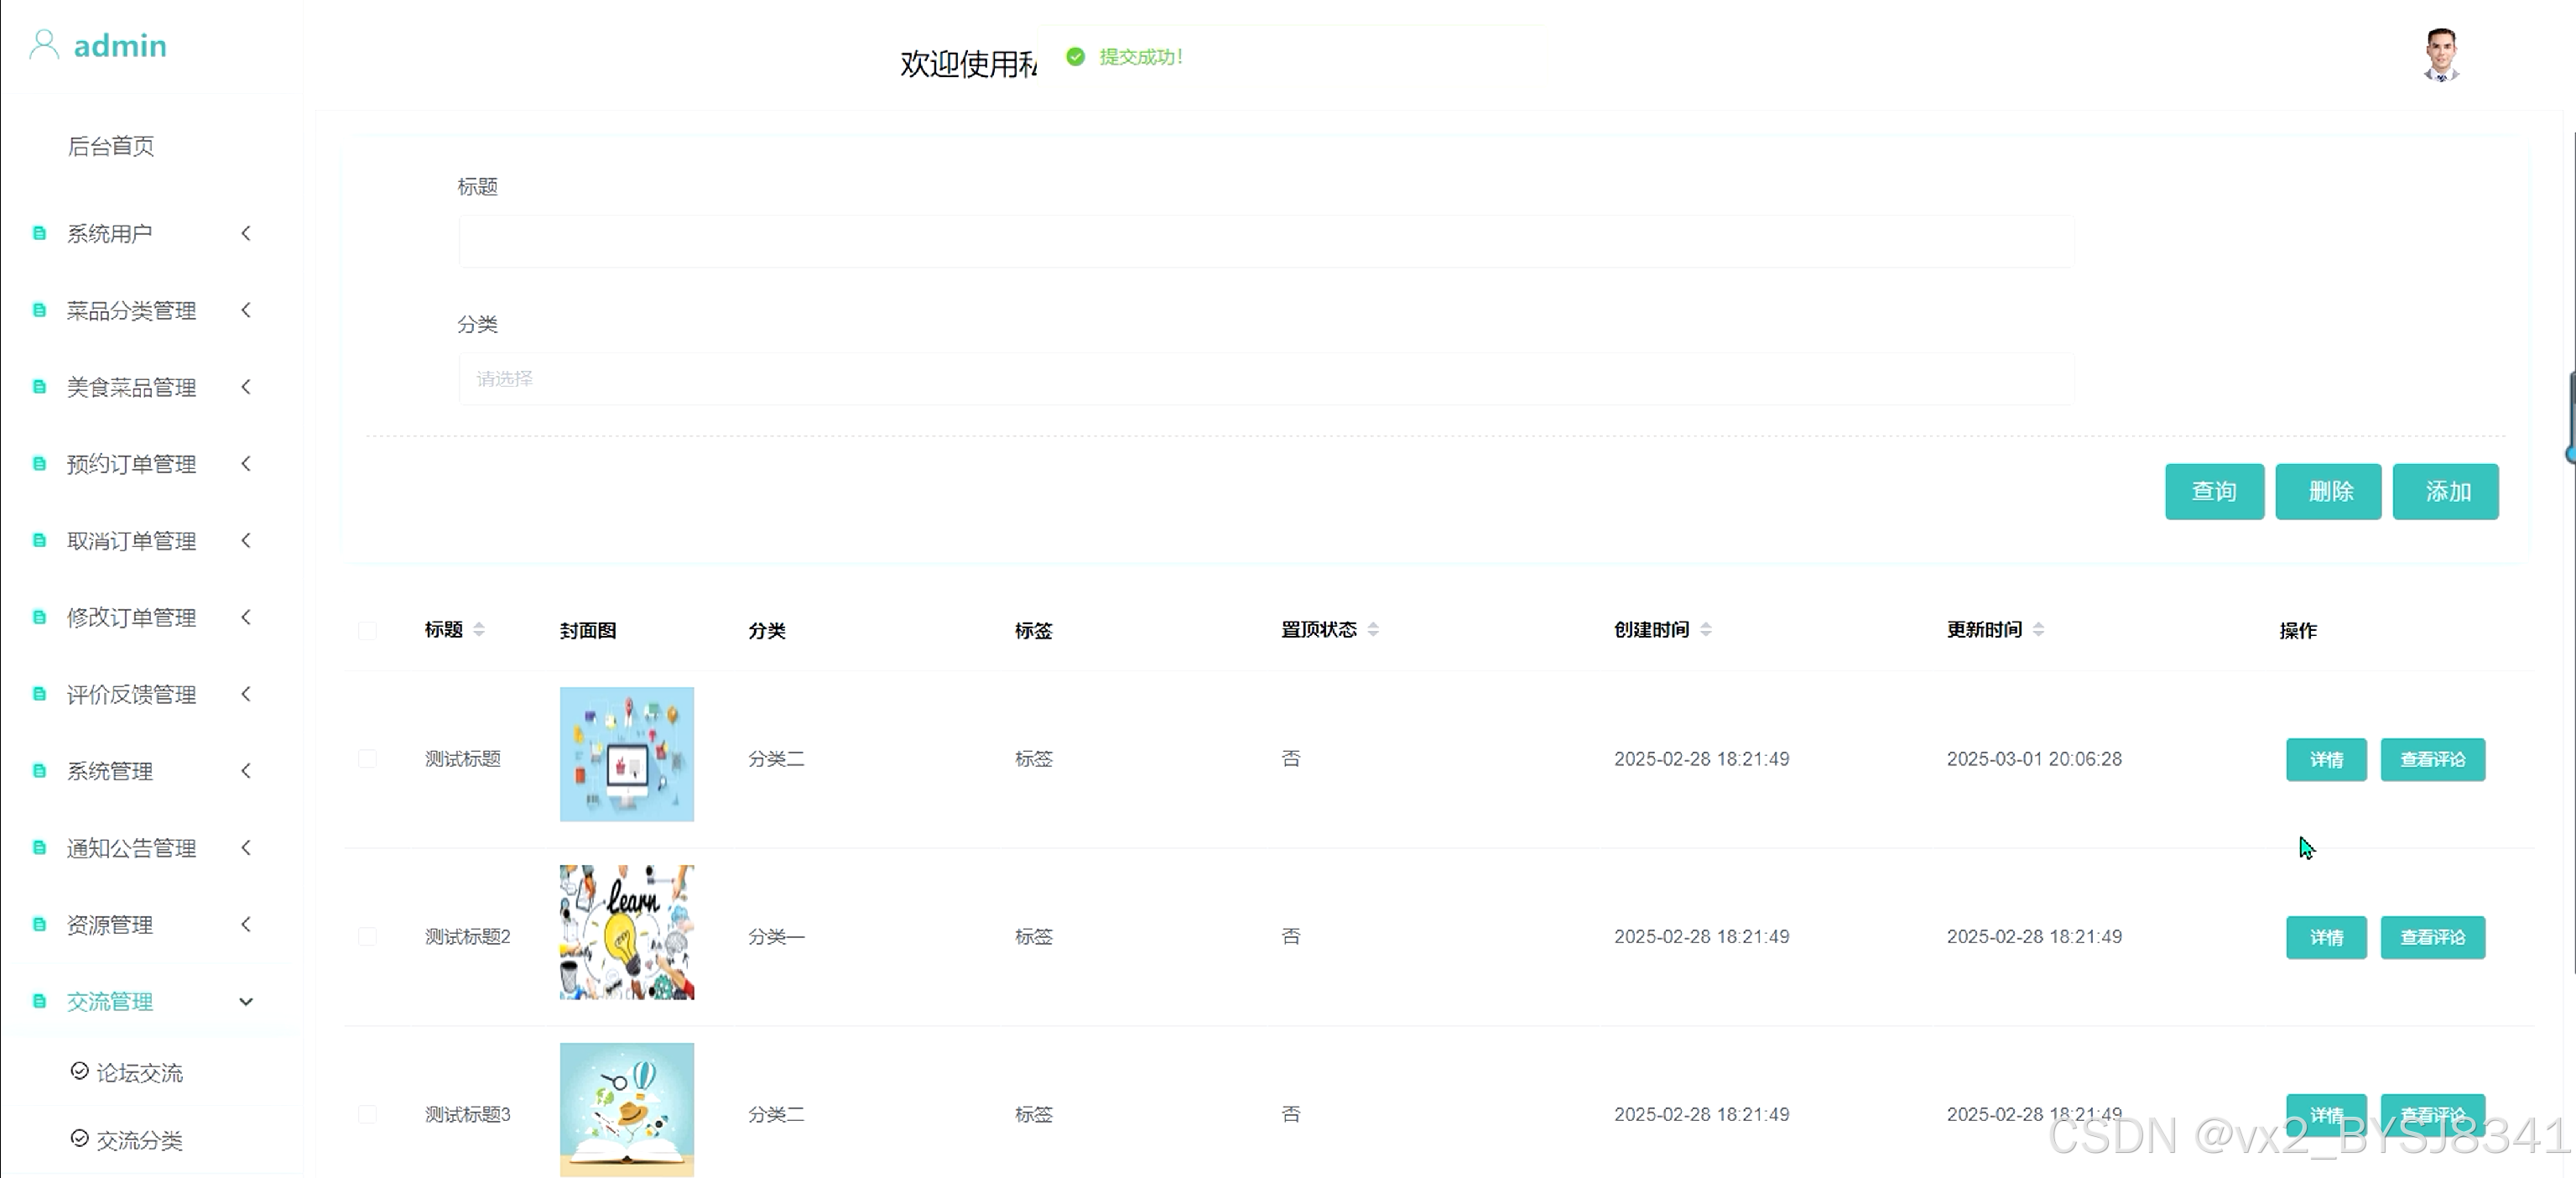The height and width of the screenshot is (1178, 2576).
Task: Click the document icon beside 资源管理
Action: [40, 925]
